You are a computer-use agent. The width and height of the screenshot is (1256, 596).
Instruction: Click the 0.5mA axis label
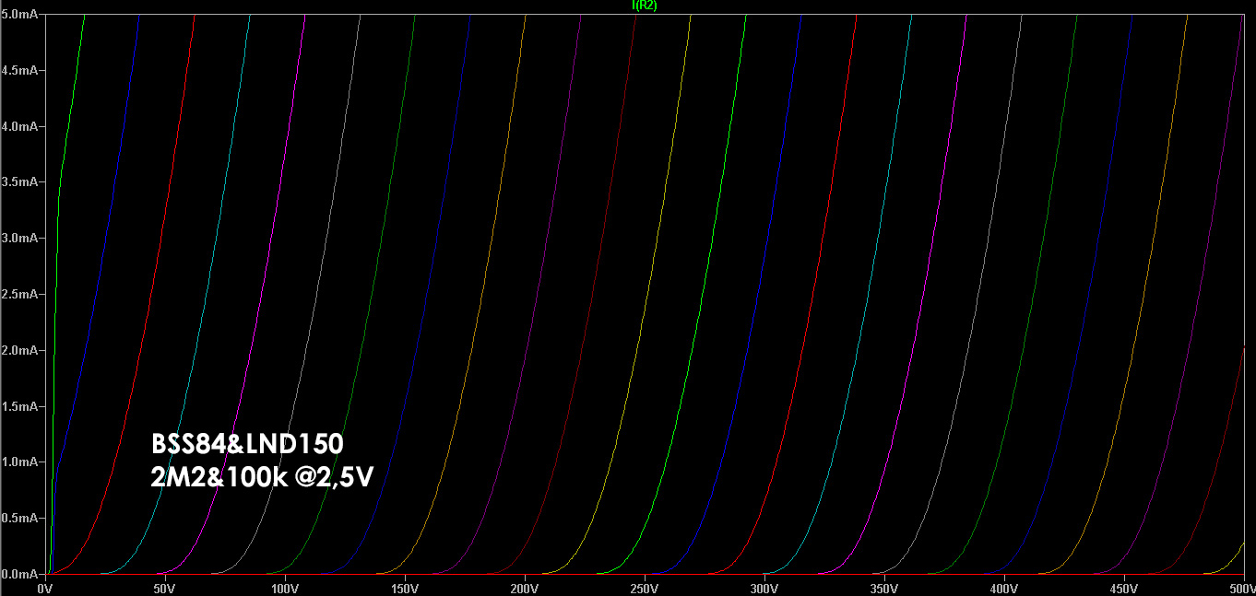pos(18,519)
